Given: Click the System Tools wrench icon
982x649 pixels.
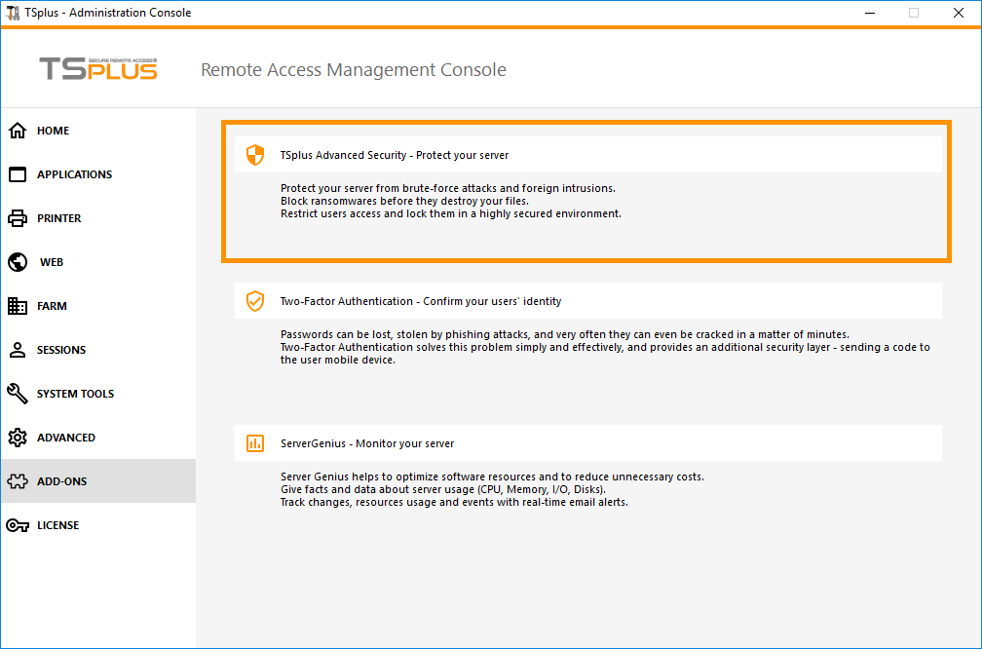Looking at the screenshot, I should point(18,394).
